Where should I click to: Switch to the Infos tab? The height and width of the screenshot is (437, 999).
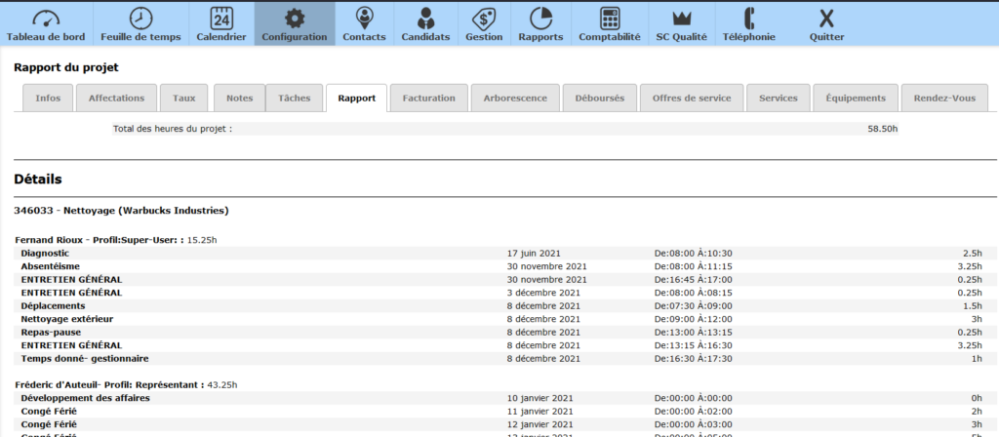pos(48,99)
